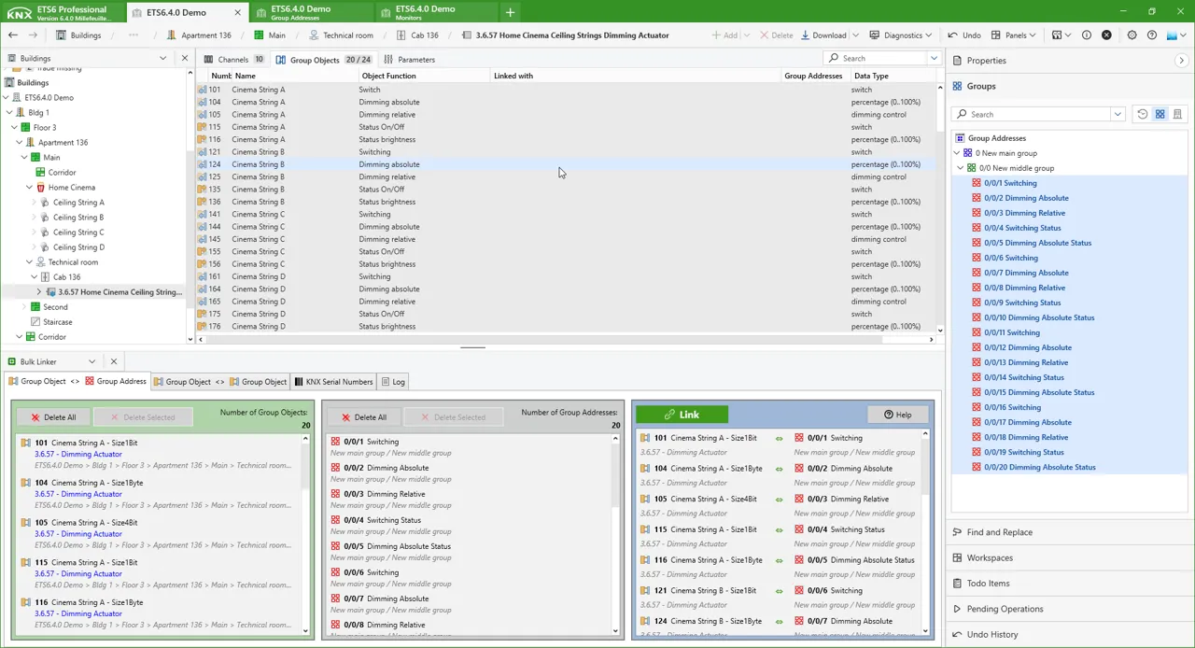Screen dimensions: 1195x648
Task: Select Cab 136 in buildings tree
Action: 66,277
